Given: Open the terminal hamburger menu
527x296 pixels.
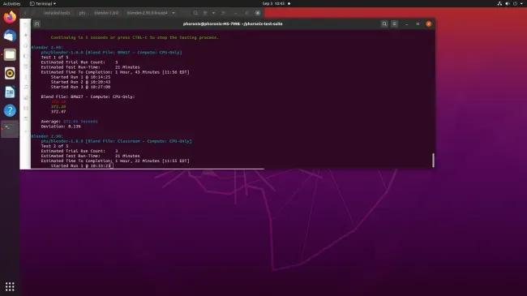Looking at the screenshot, I should pos(395,24).
